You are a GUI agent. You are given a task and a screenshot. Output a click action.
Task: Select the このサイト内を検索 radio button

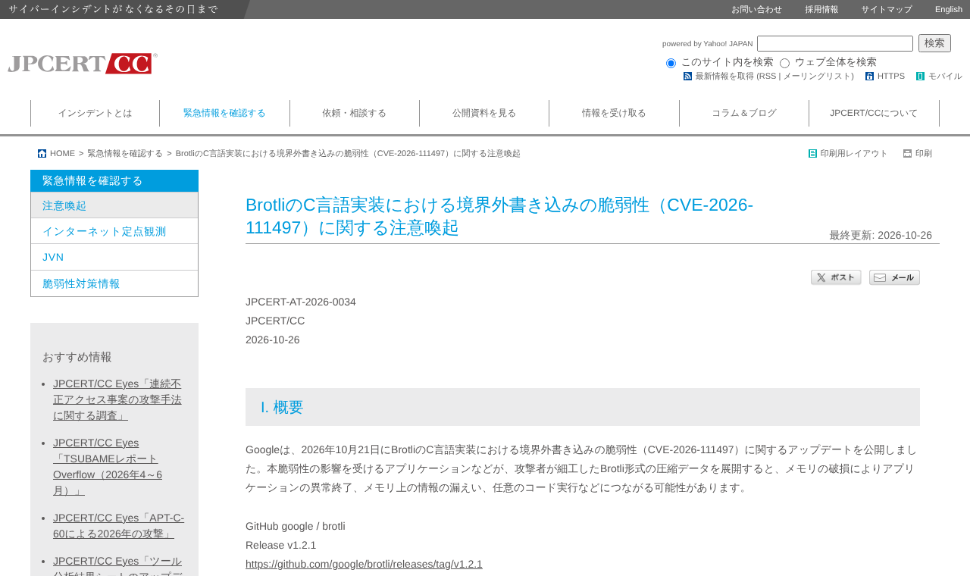671,63
